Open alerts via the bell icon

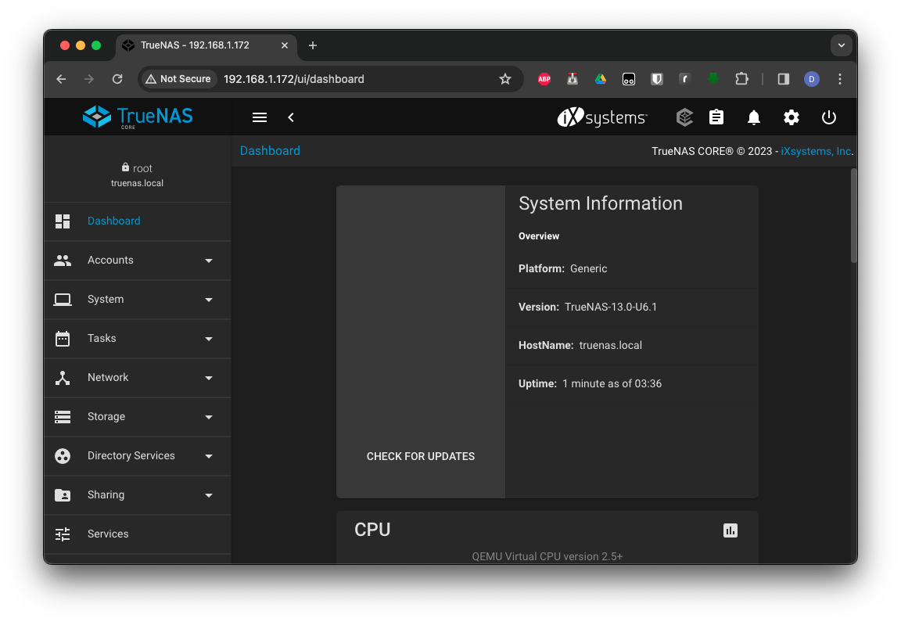tap(754, 117)
